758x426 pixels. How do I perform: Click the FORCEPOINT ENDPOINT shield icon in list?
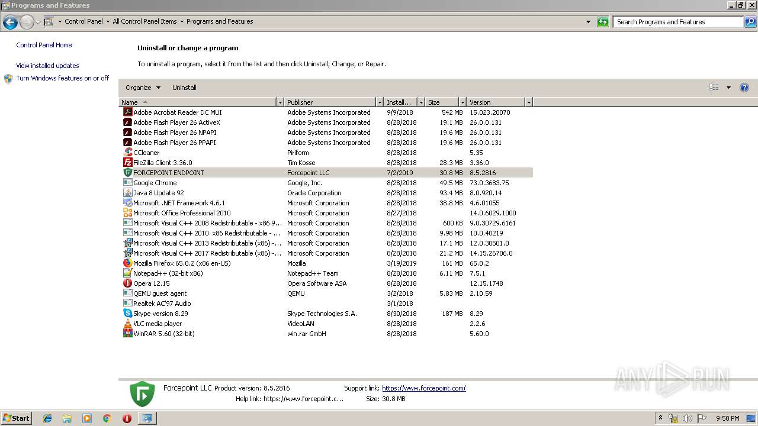point(127,172)
